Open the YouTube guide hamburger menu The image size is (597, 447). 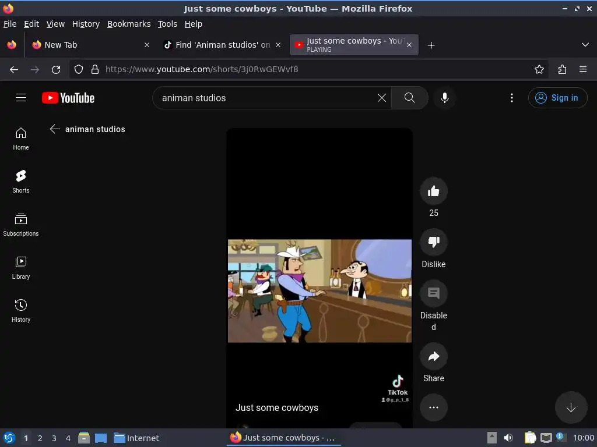click(21, 98)
